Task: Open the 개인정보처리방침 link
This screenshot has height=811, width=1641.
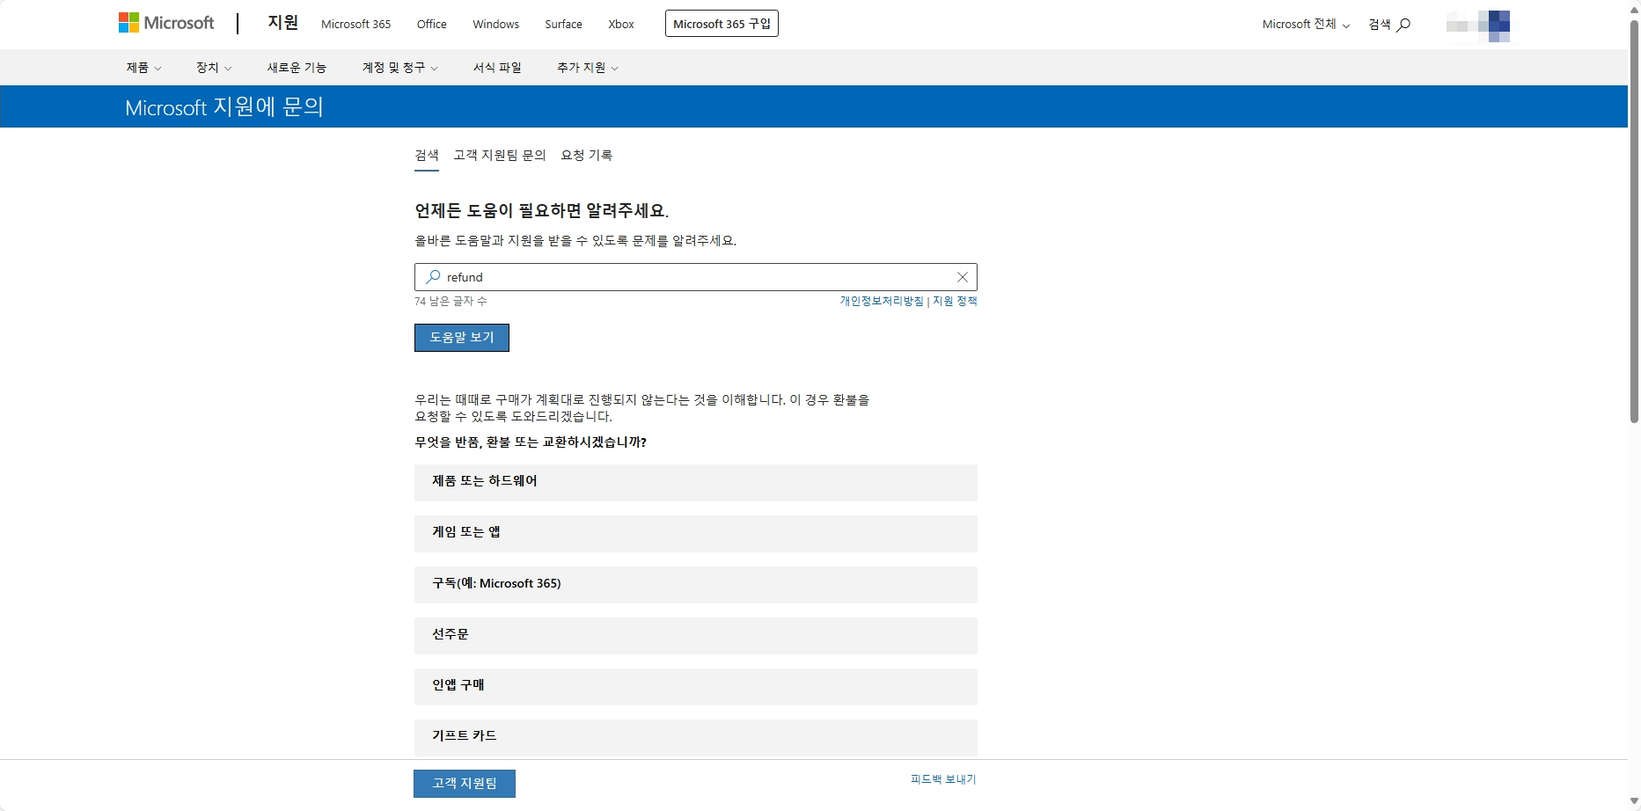Action: 882,301
